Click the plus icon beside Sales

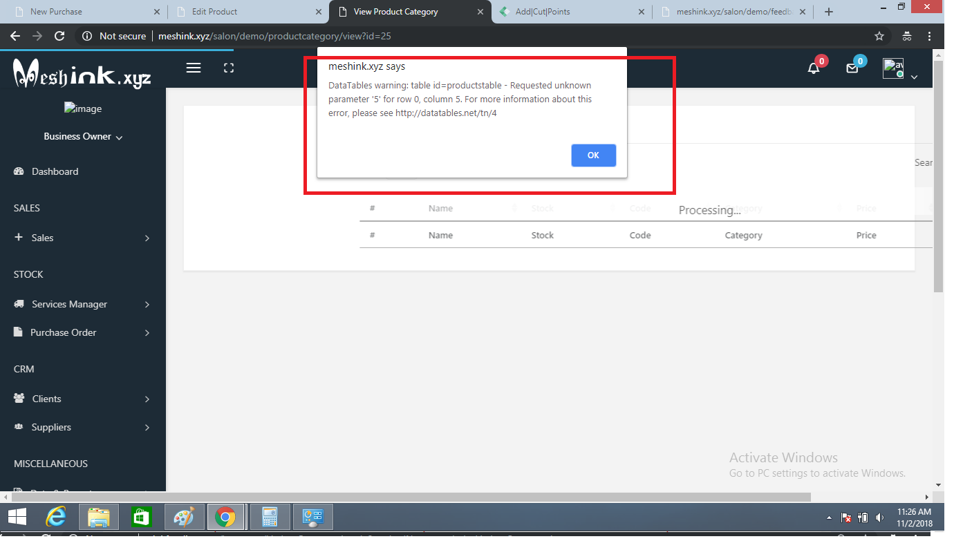click(x=18, y=237)
